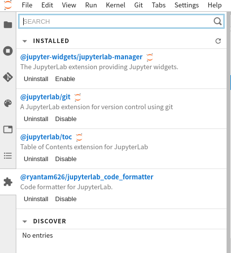Open the File menu
Viewport: 231px width, 253px height.
tap(27, 5)
